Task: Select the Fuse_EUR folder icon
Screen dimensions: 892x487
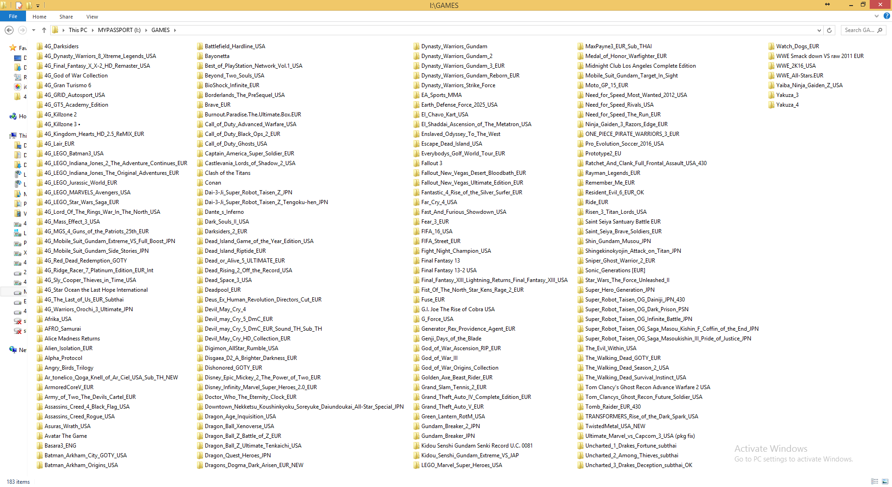Action: 417,300
